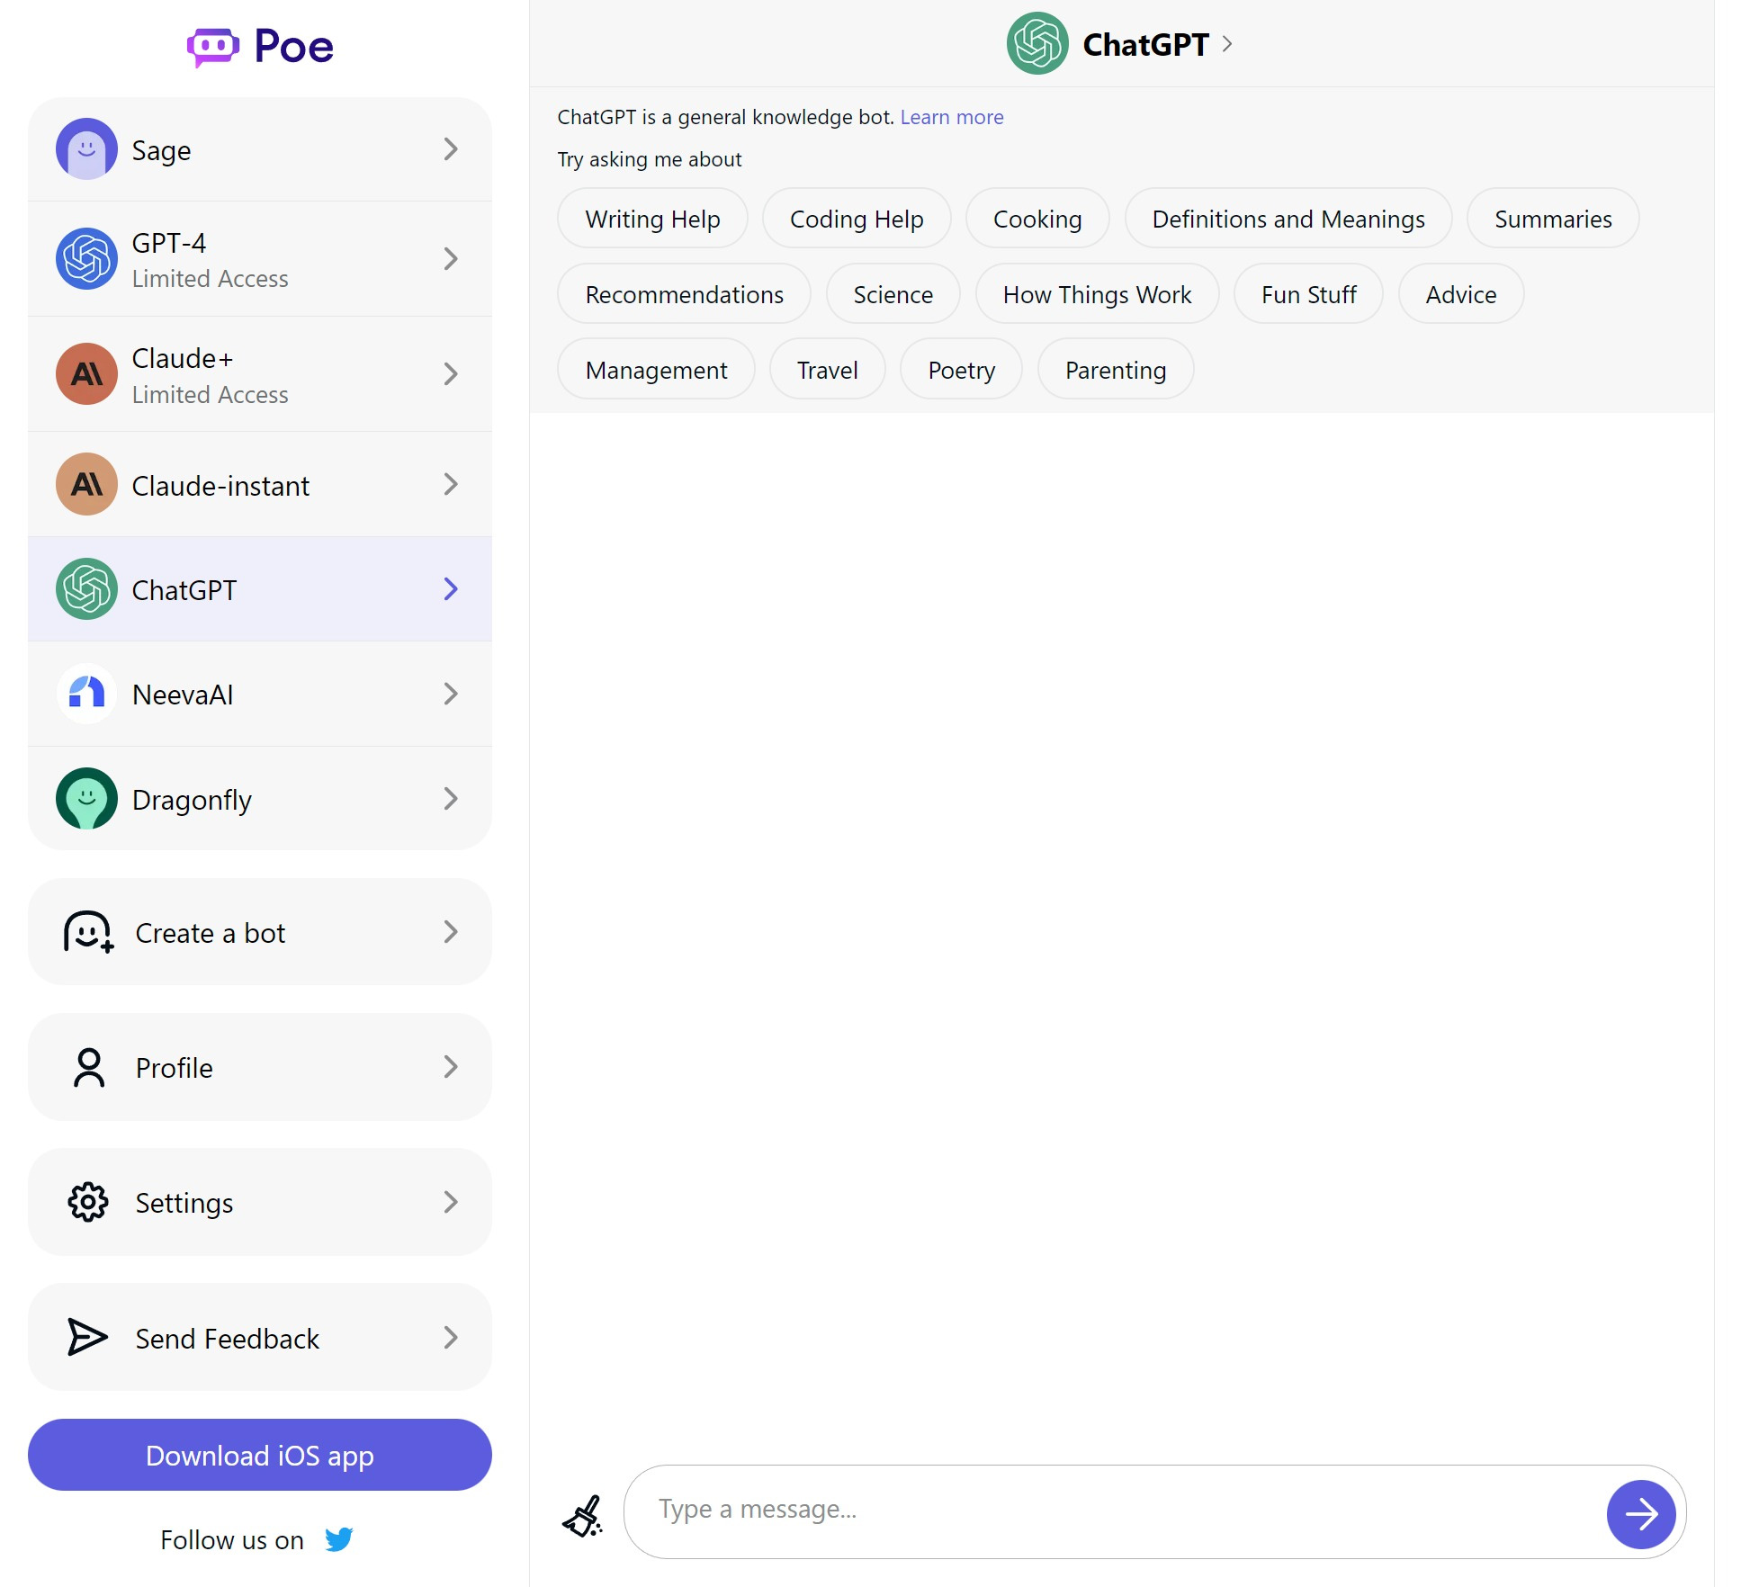Image resolution: width=1750 pixels, height=1587 pixels.
Task: Click the Sage bot avatar icon
Action: click(x=86, y=149)
